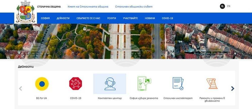The height and width of the screenshot is (109, 252).
Task: Open the Столичен общински съвет link
Action: 134,7
